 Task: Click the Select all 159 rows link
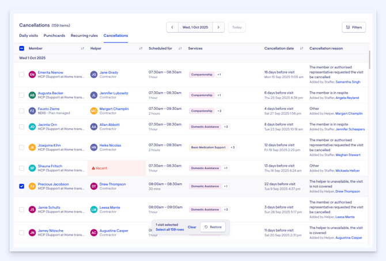pyautogui.click(x=170, y=230)
